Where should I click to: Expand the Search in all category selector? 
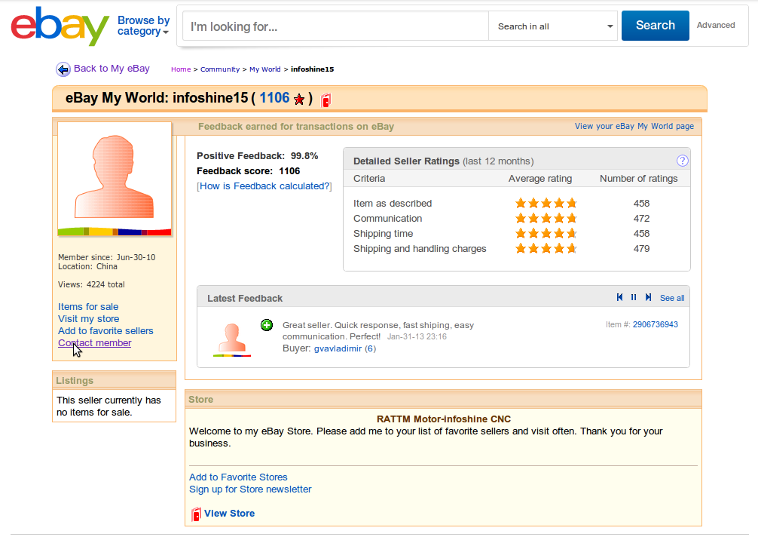[x=553, y=26]
